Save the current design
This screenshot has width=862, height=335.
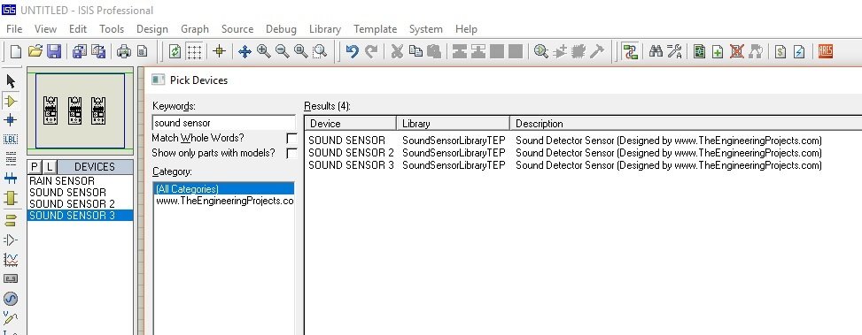click(54, 51)
